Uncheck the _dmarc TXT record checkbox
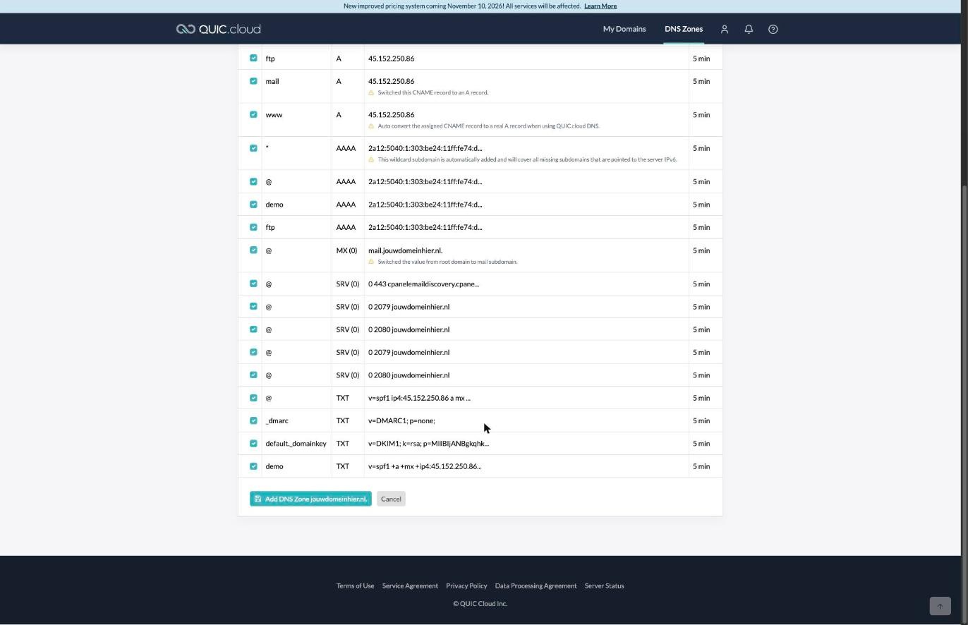The image size is (968, 625). [253, 420]
